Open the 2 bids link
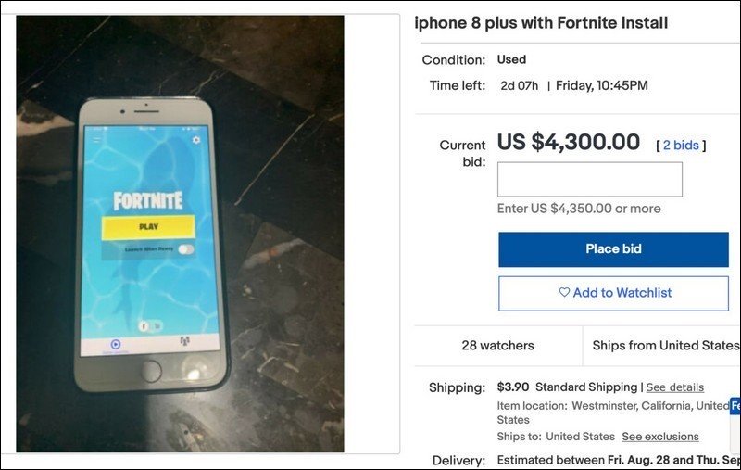The height and width of the screenshot is (470, 741). (680, 146)
